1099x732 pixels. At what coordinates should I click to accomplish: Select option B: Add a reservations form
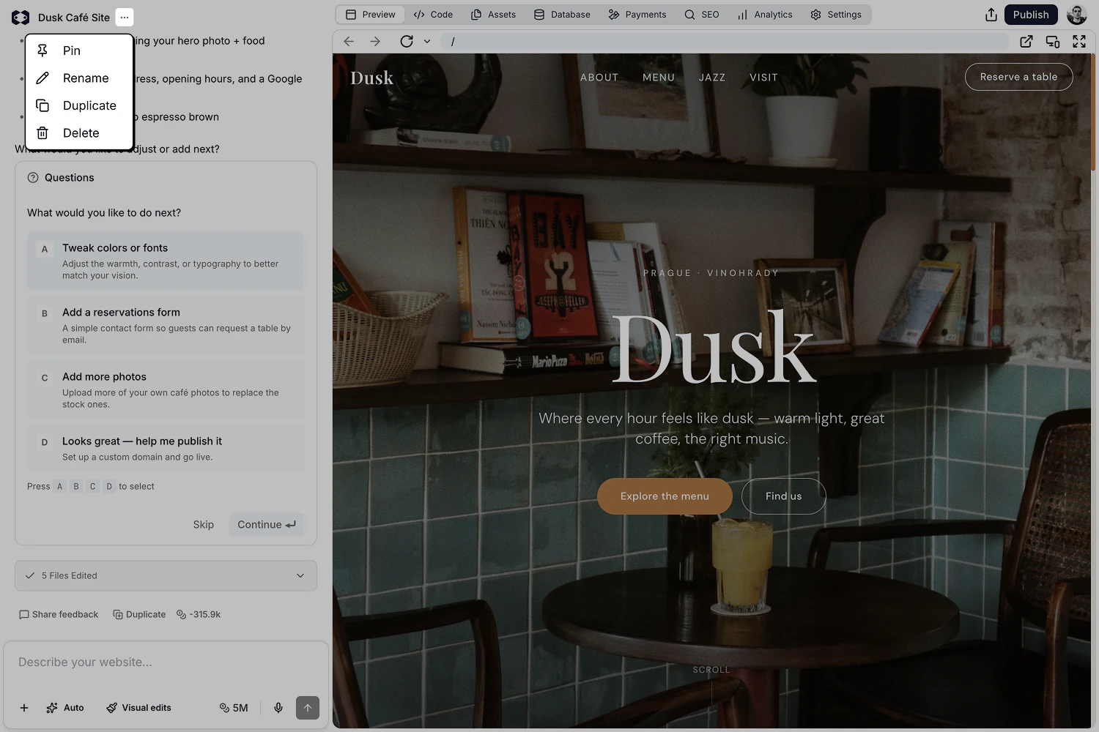point(166,326)
